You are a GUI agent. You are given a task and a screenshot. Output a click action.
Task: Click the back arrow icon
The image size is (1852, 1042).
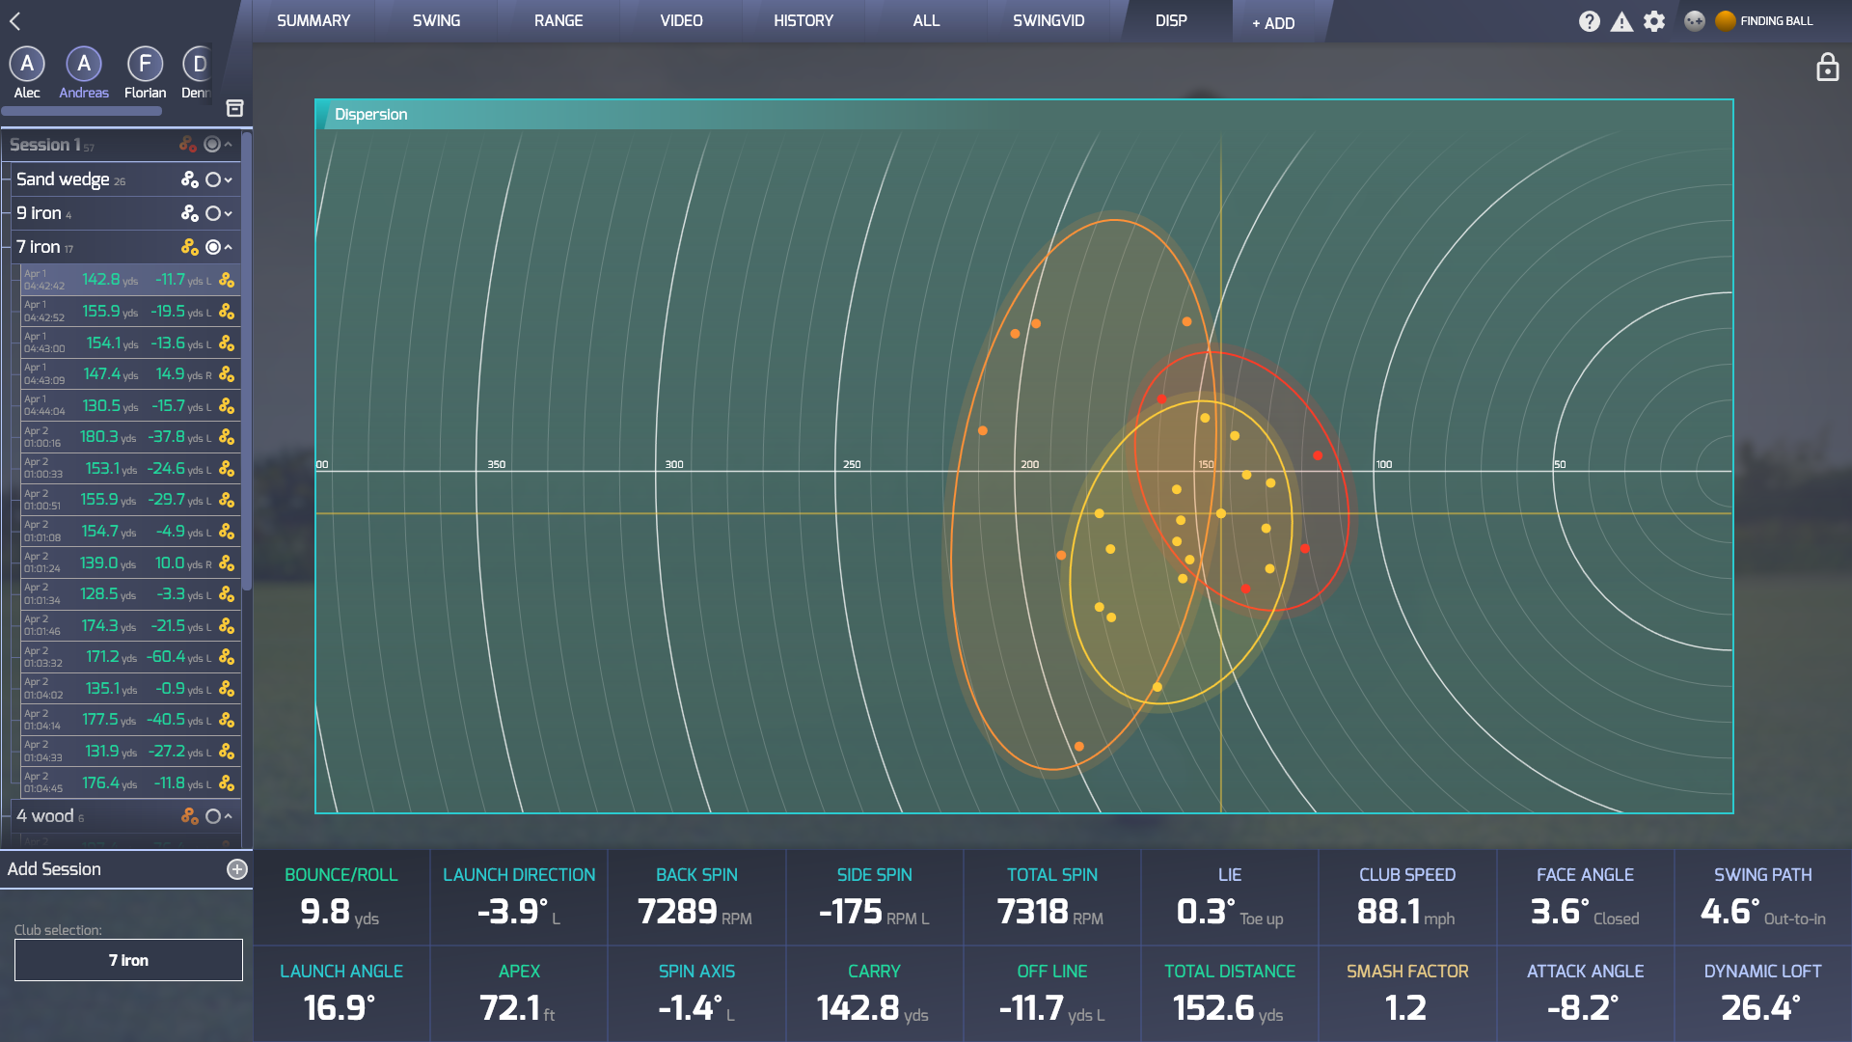coord(15,20)
